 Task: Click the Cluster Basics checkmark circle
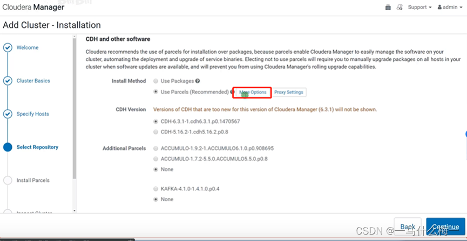click(x=8, y=81)
